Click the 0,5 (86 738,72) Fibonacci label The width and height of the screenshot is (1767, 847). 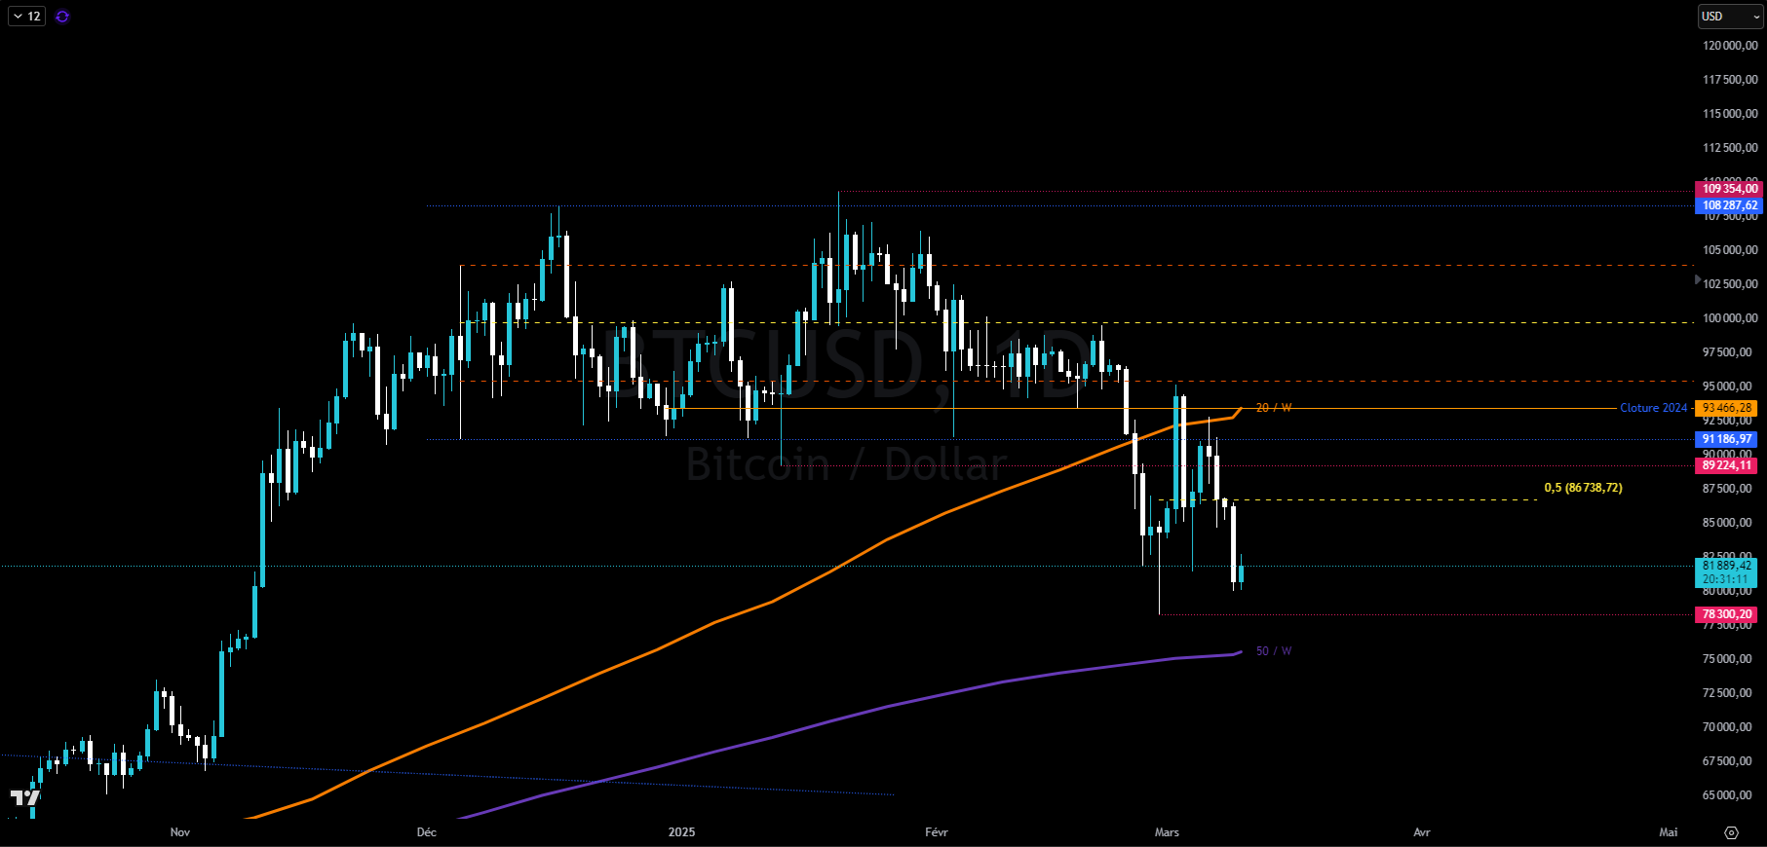tap(1583, 488)
